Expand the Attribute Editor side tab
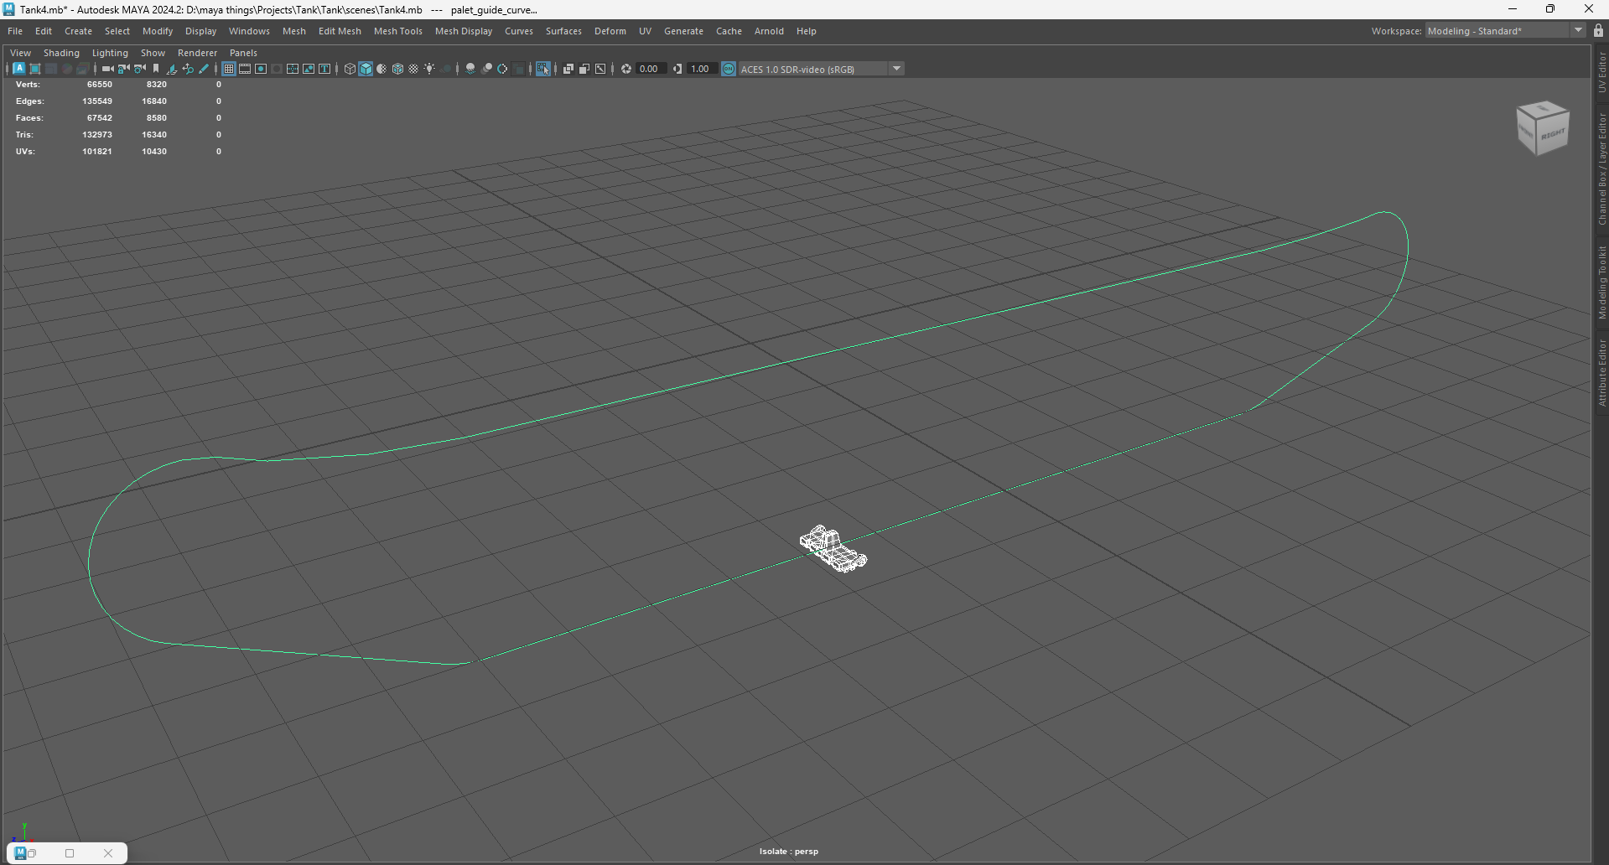The height and width of the screenshot is (865, 1609). coord(1601,373)
